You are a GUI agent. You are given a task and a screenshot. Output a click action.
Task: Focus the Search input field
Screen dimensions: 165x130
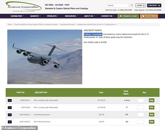pos(118,5)
